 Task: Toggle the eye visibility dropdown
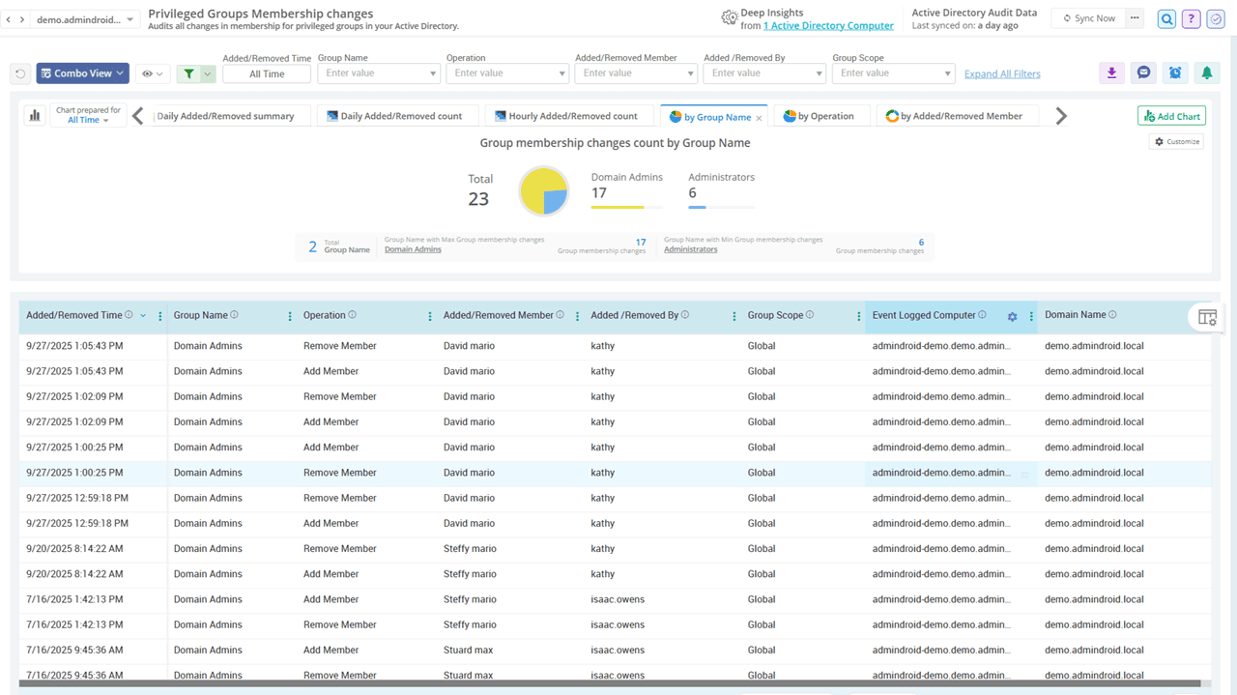153,73
